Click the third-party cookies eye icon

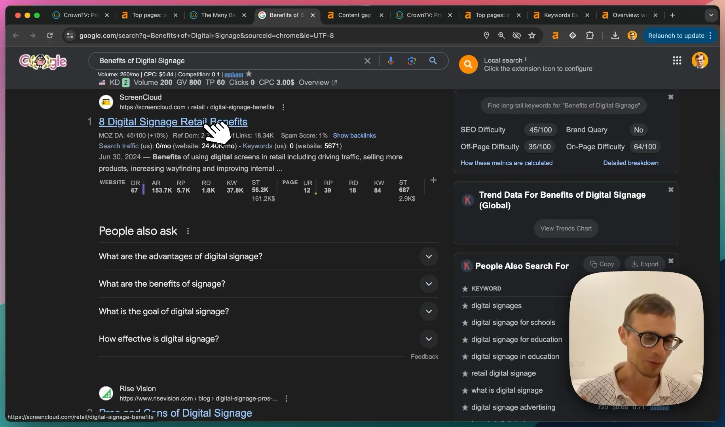(516, 36)
